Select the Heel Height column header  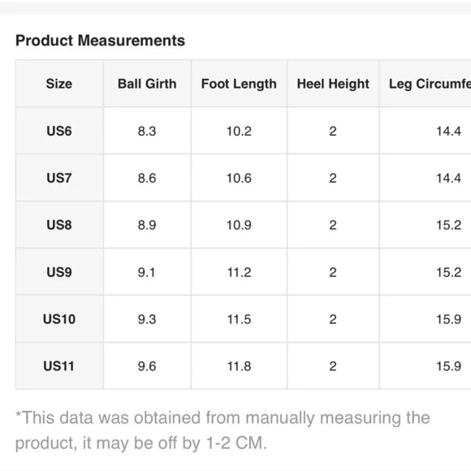333,84
